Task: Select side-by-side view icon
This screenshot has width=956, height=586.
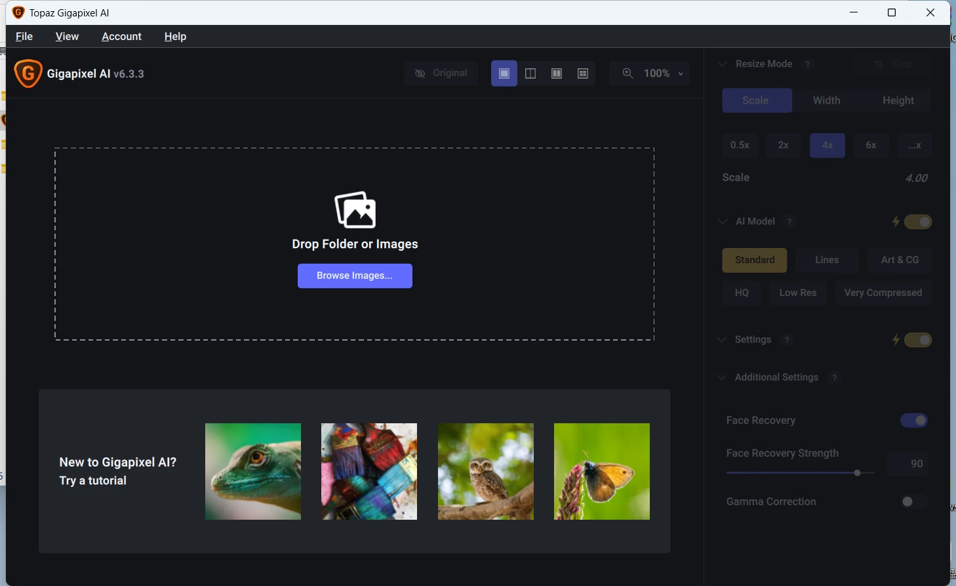Action: pyautogui.click(x=557, y=73)
